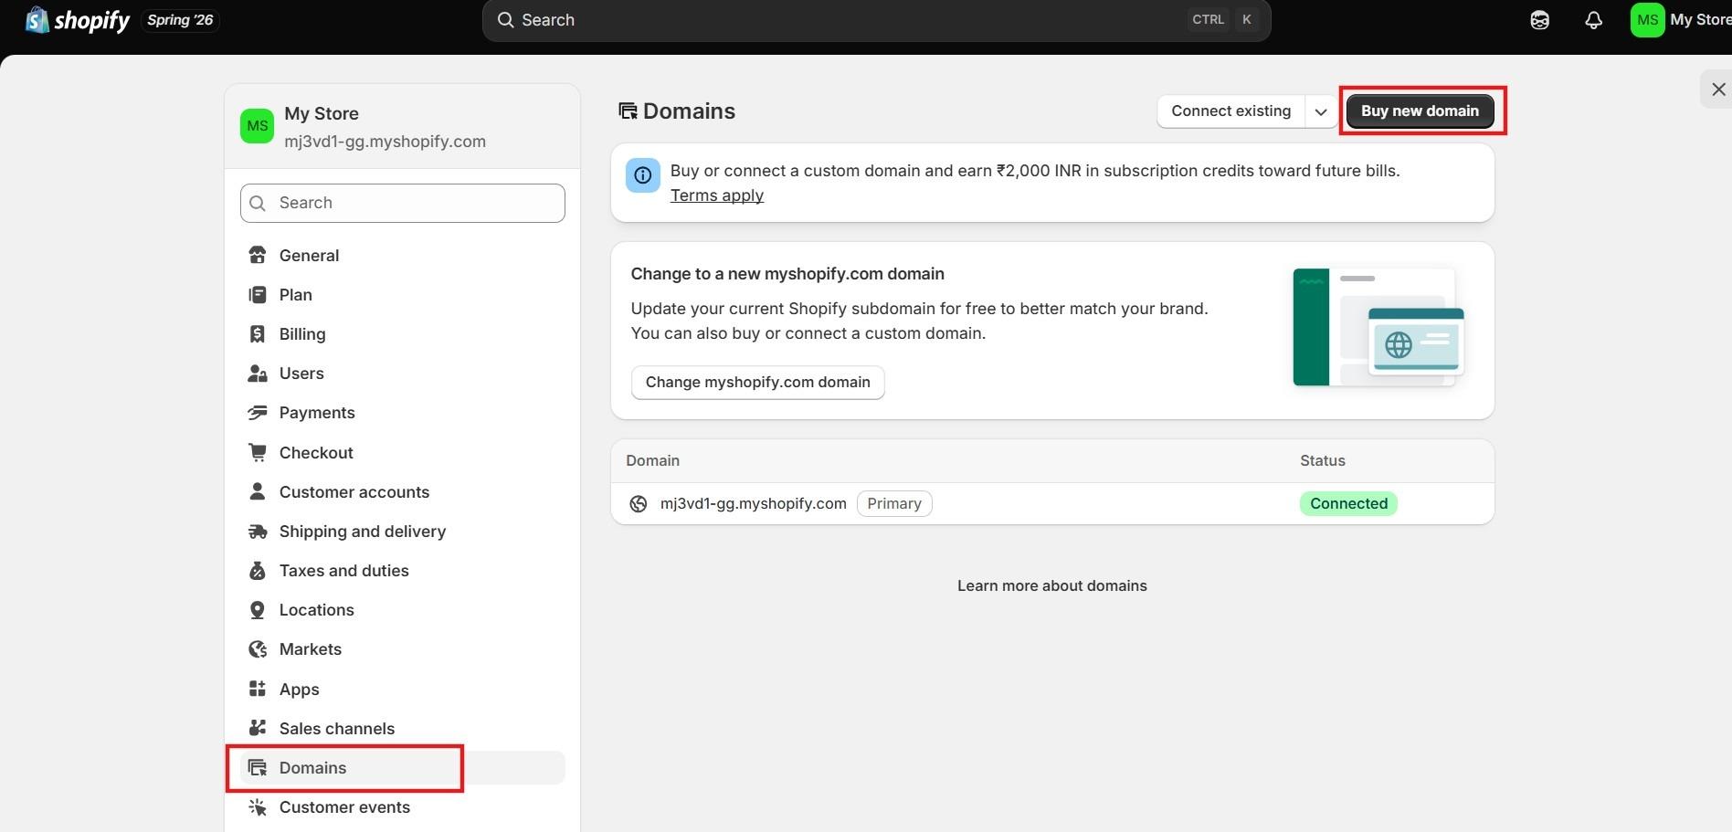Open the Terms apply link
Image resolution: width=1732 pixels, height=832 pixels.
coord(716,195)
